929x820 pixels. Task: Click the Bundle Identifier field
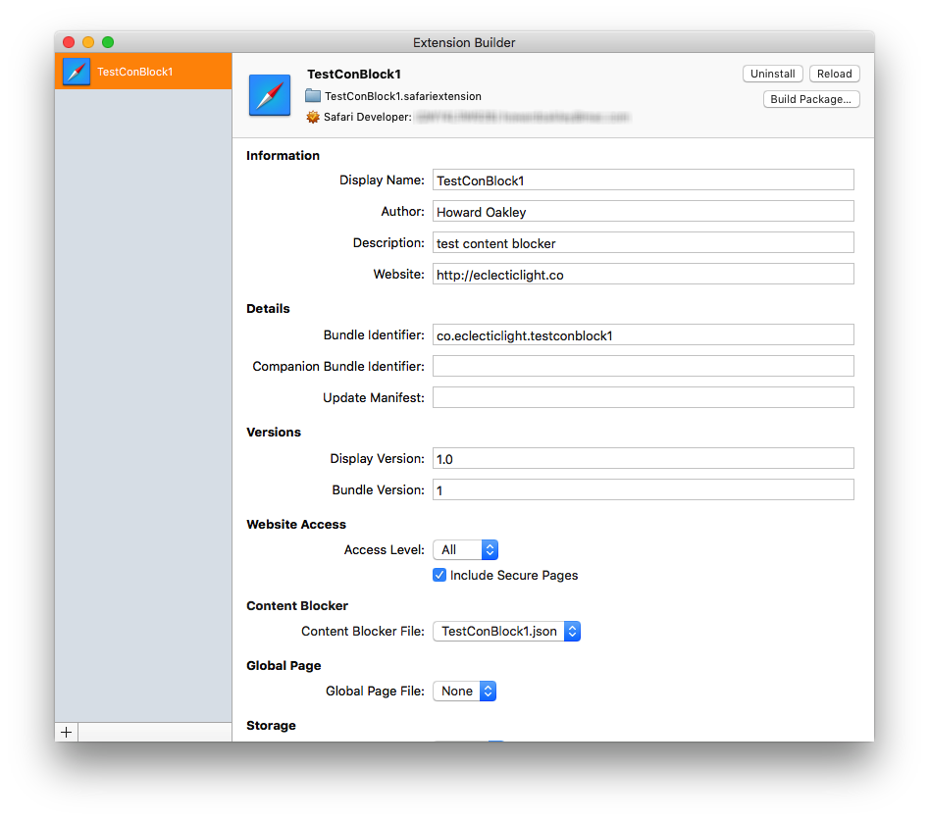point(643,335)
